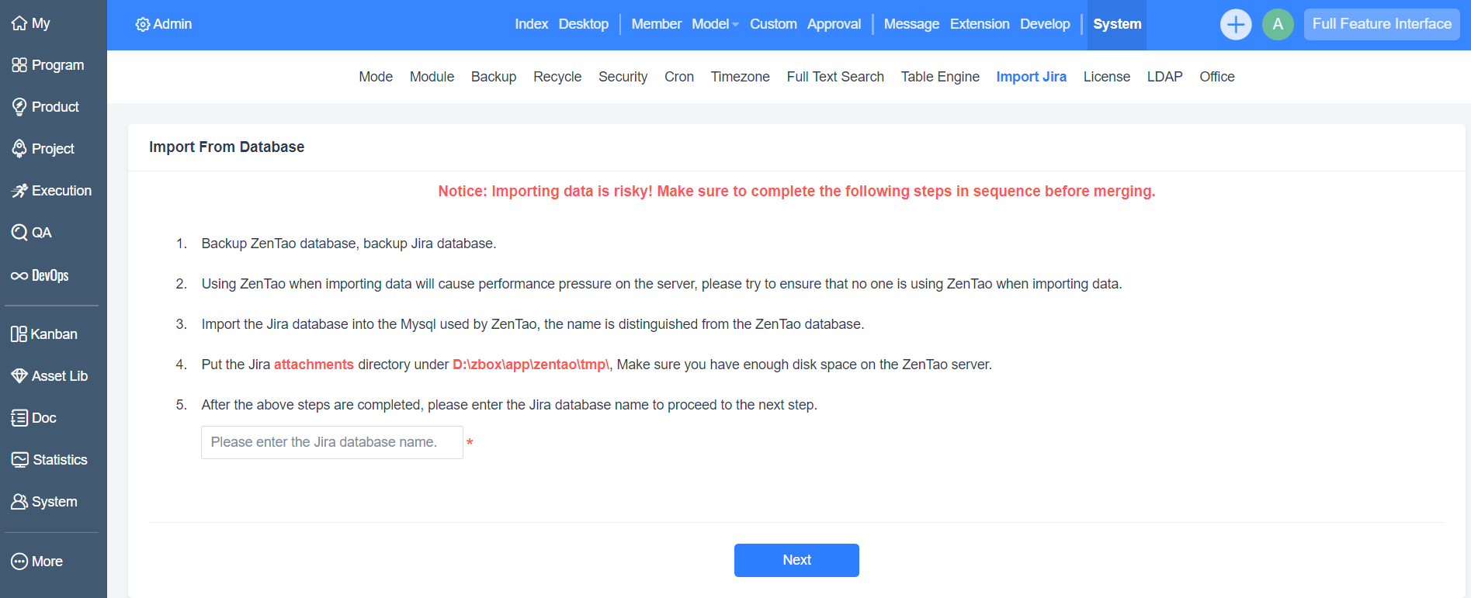Open the Product sidebar icon
This screenshot has height=598, width=1471.
click(x=19, y=107)
